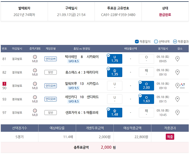Click the 경기일시 column header
This screenshot has height=155, width=191.
pos(163,49)
